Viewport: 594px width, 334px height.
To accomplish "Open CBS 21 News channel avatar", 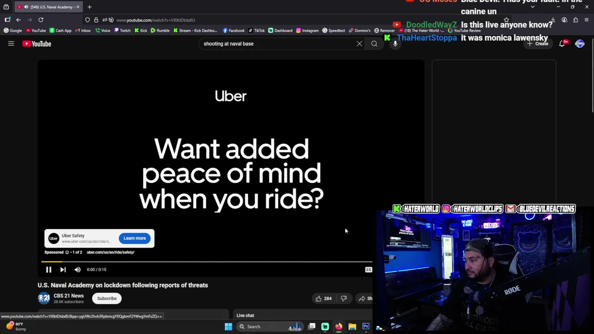I will click(44, 298).
